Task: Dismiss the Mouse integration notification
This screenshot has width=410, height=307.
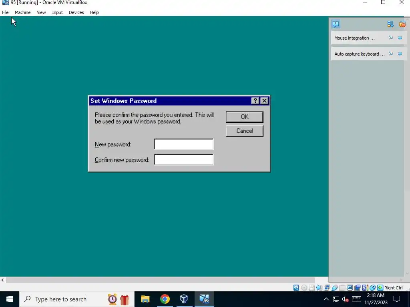Action: point(400,38)
